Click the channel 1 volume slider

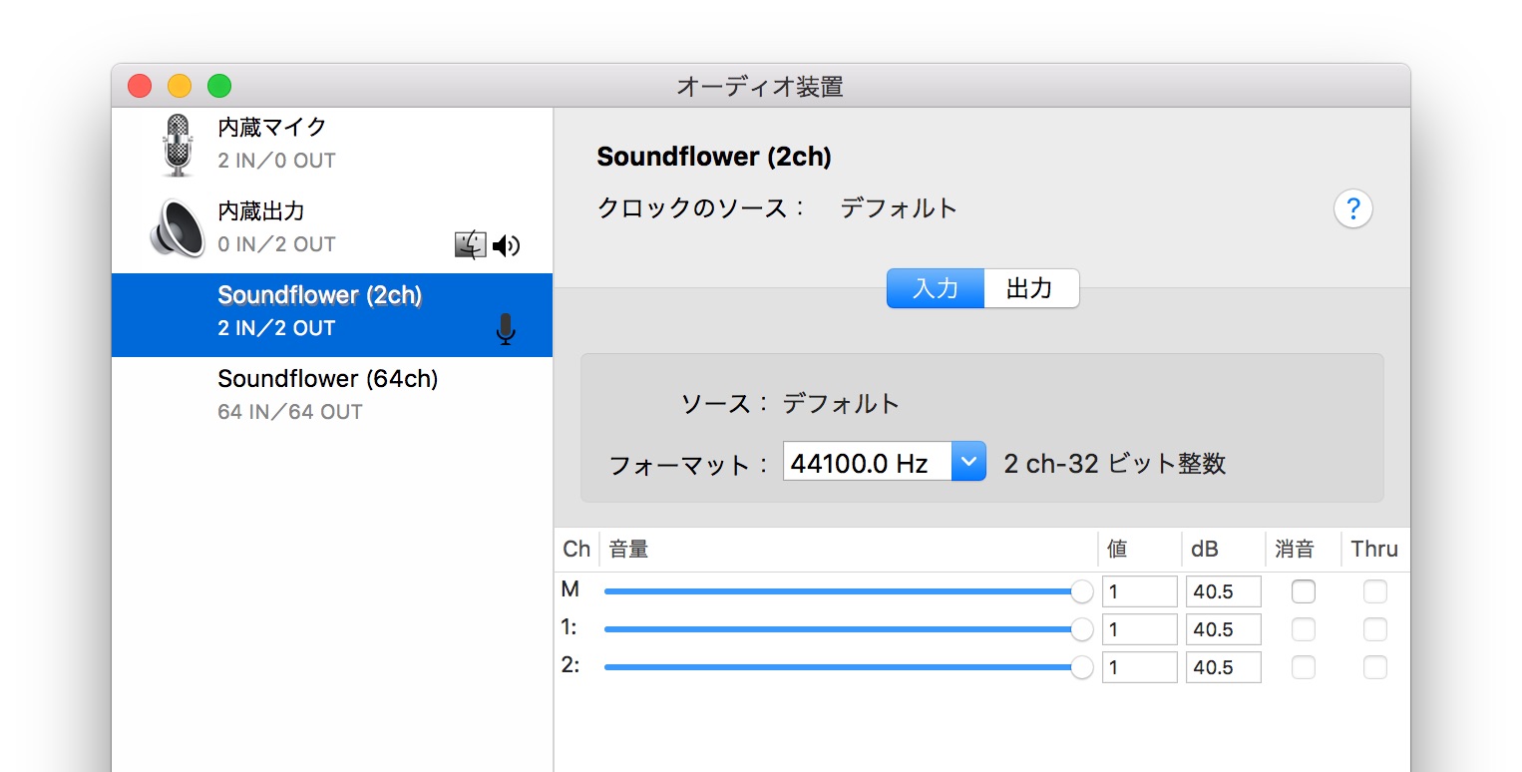(x=849, y=629)
